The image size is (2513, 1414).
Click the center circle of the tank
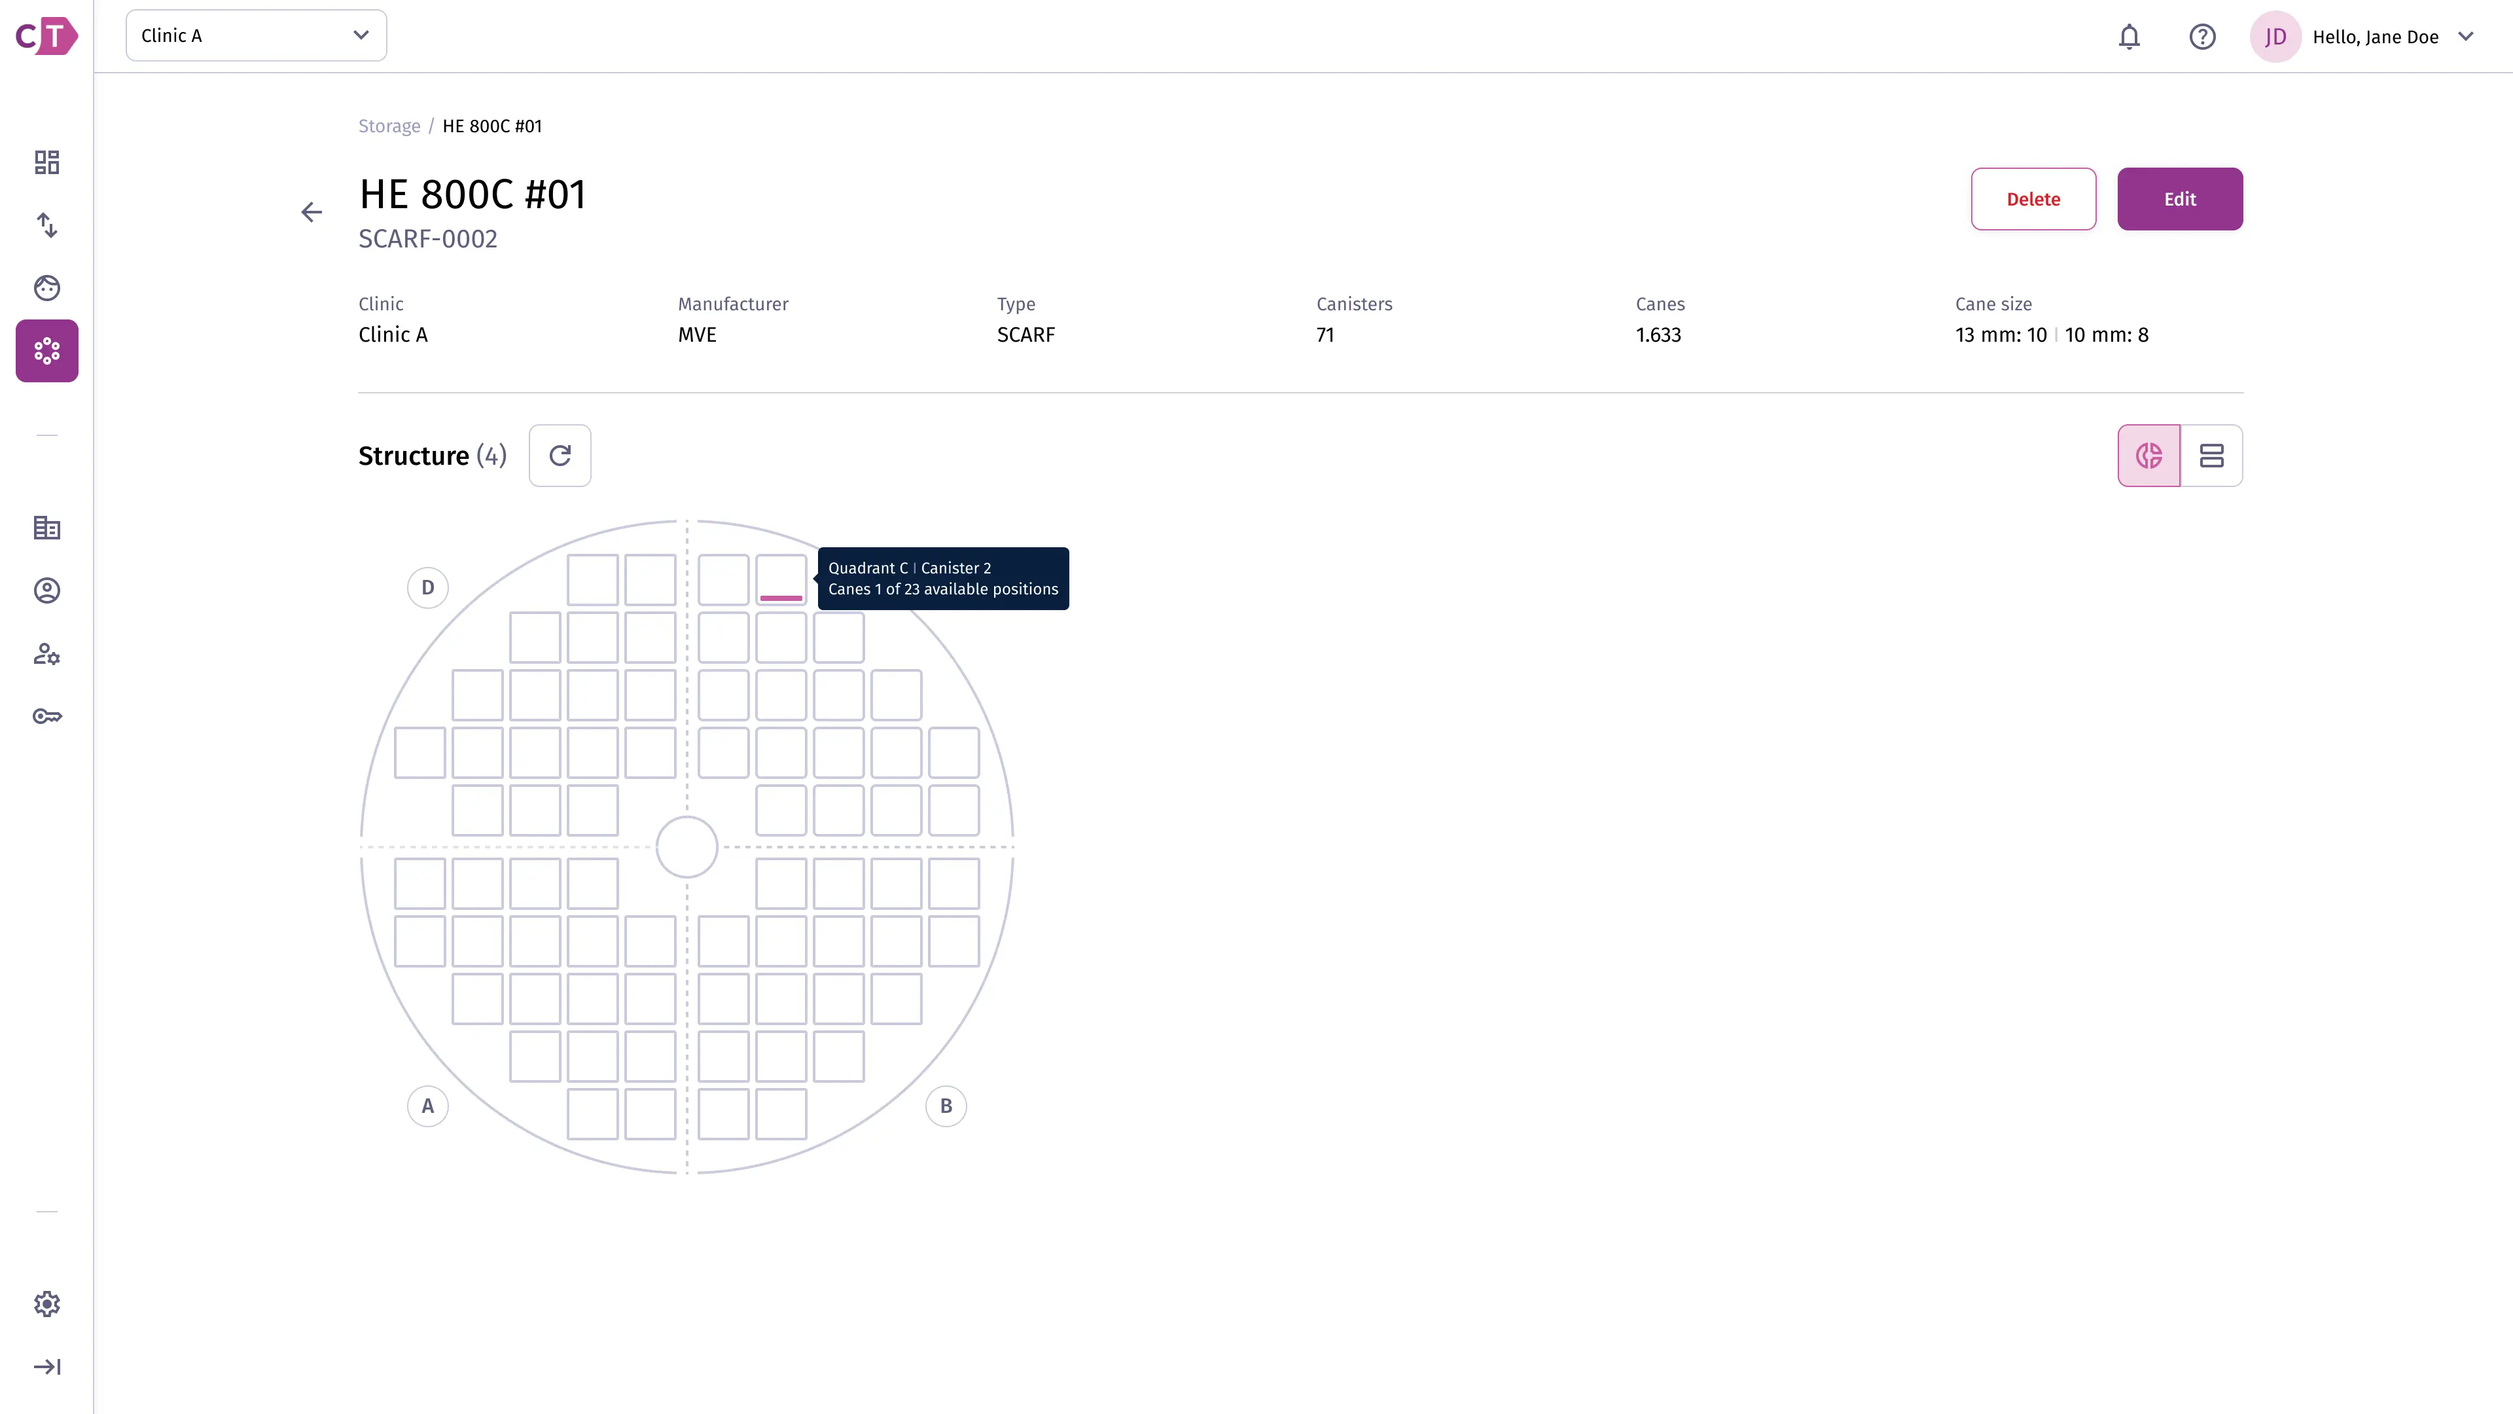pos(686,847)
